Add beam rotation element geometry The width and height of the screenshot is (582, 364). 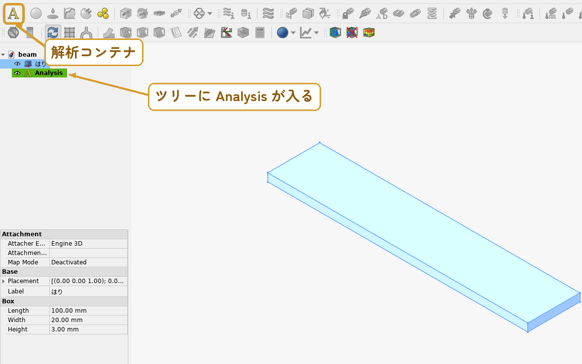[x=143, y=14]
